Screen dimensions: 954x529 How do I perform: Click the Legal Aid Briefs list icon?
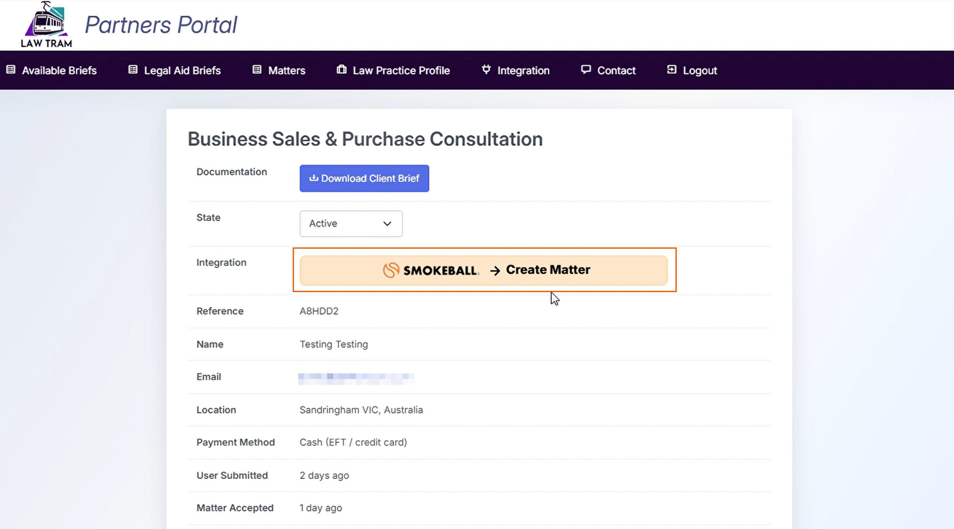(x=133, y=70)
